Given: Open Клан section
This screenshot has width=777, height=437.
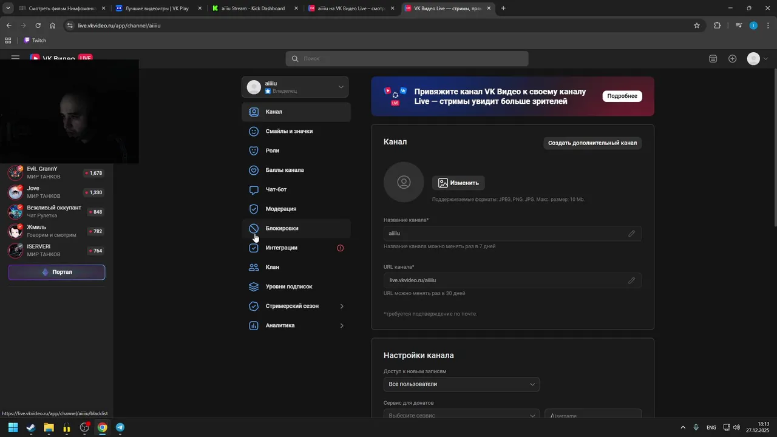Looking at the screenshot, I should coord(296,267).
